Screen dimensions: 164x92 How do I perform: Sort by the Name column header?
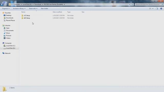23,12
